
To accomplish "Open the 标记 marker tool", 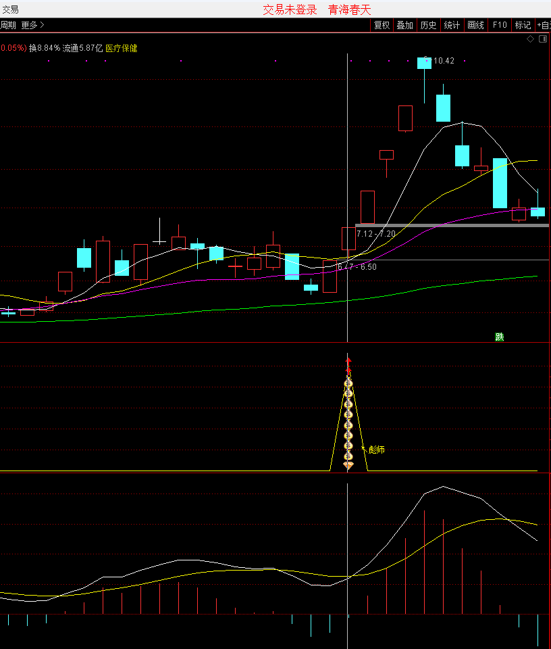I will tap(523, 25).
